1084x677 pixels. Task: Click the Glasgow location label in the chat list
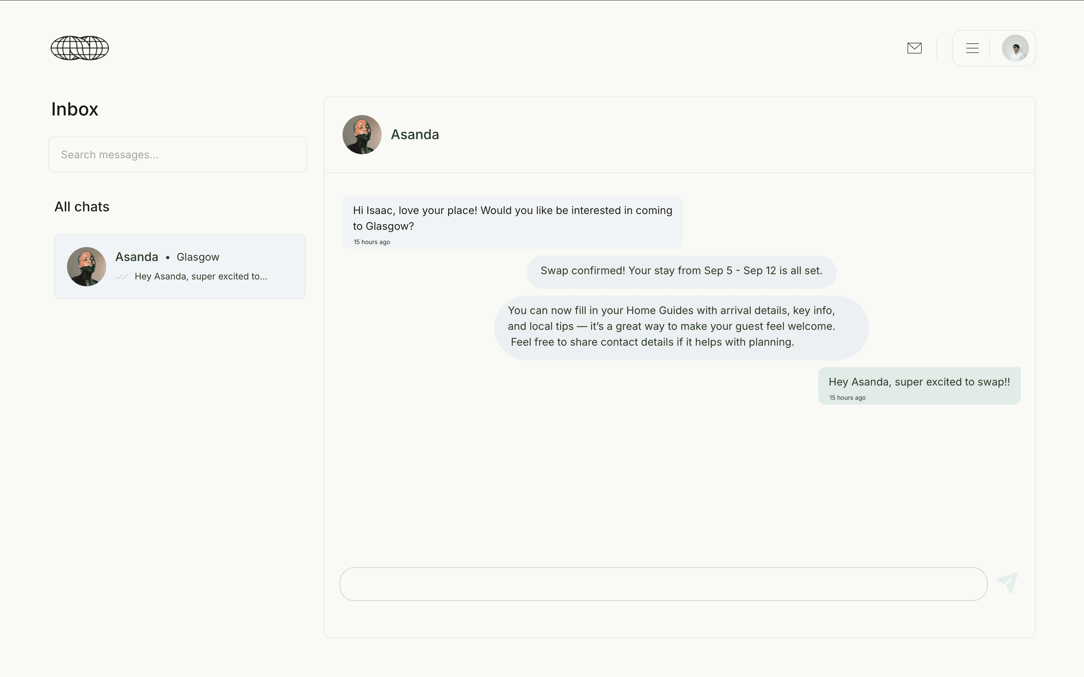(x=198, y=257)
